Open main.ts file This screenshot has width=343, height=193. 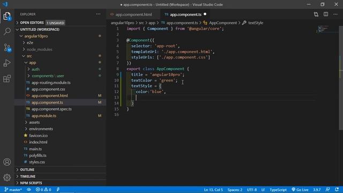click(35, 149)
